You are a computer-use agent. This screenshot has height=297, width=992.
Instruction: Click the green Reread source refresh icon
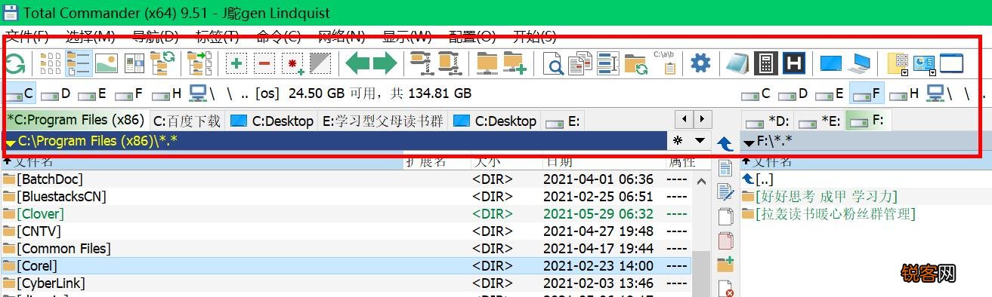coord(15,63)
